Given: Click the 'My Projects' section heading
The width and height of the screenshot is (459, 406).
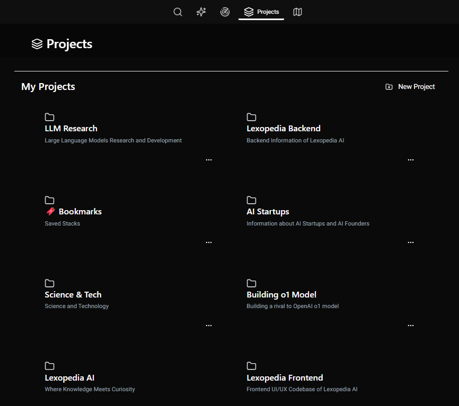Looking at the screenshot, I should 48,86.
